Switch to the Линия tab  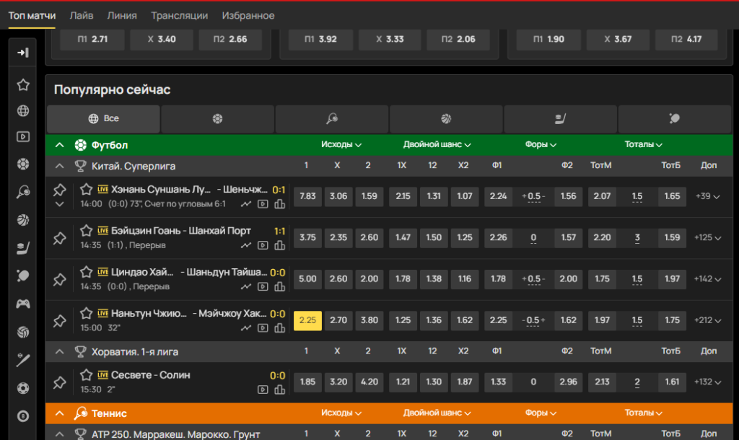coord(122,16)
